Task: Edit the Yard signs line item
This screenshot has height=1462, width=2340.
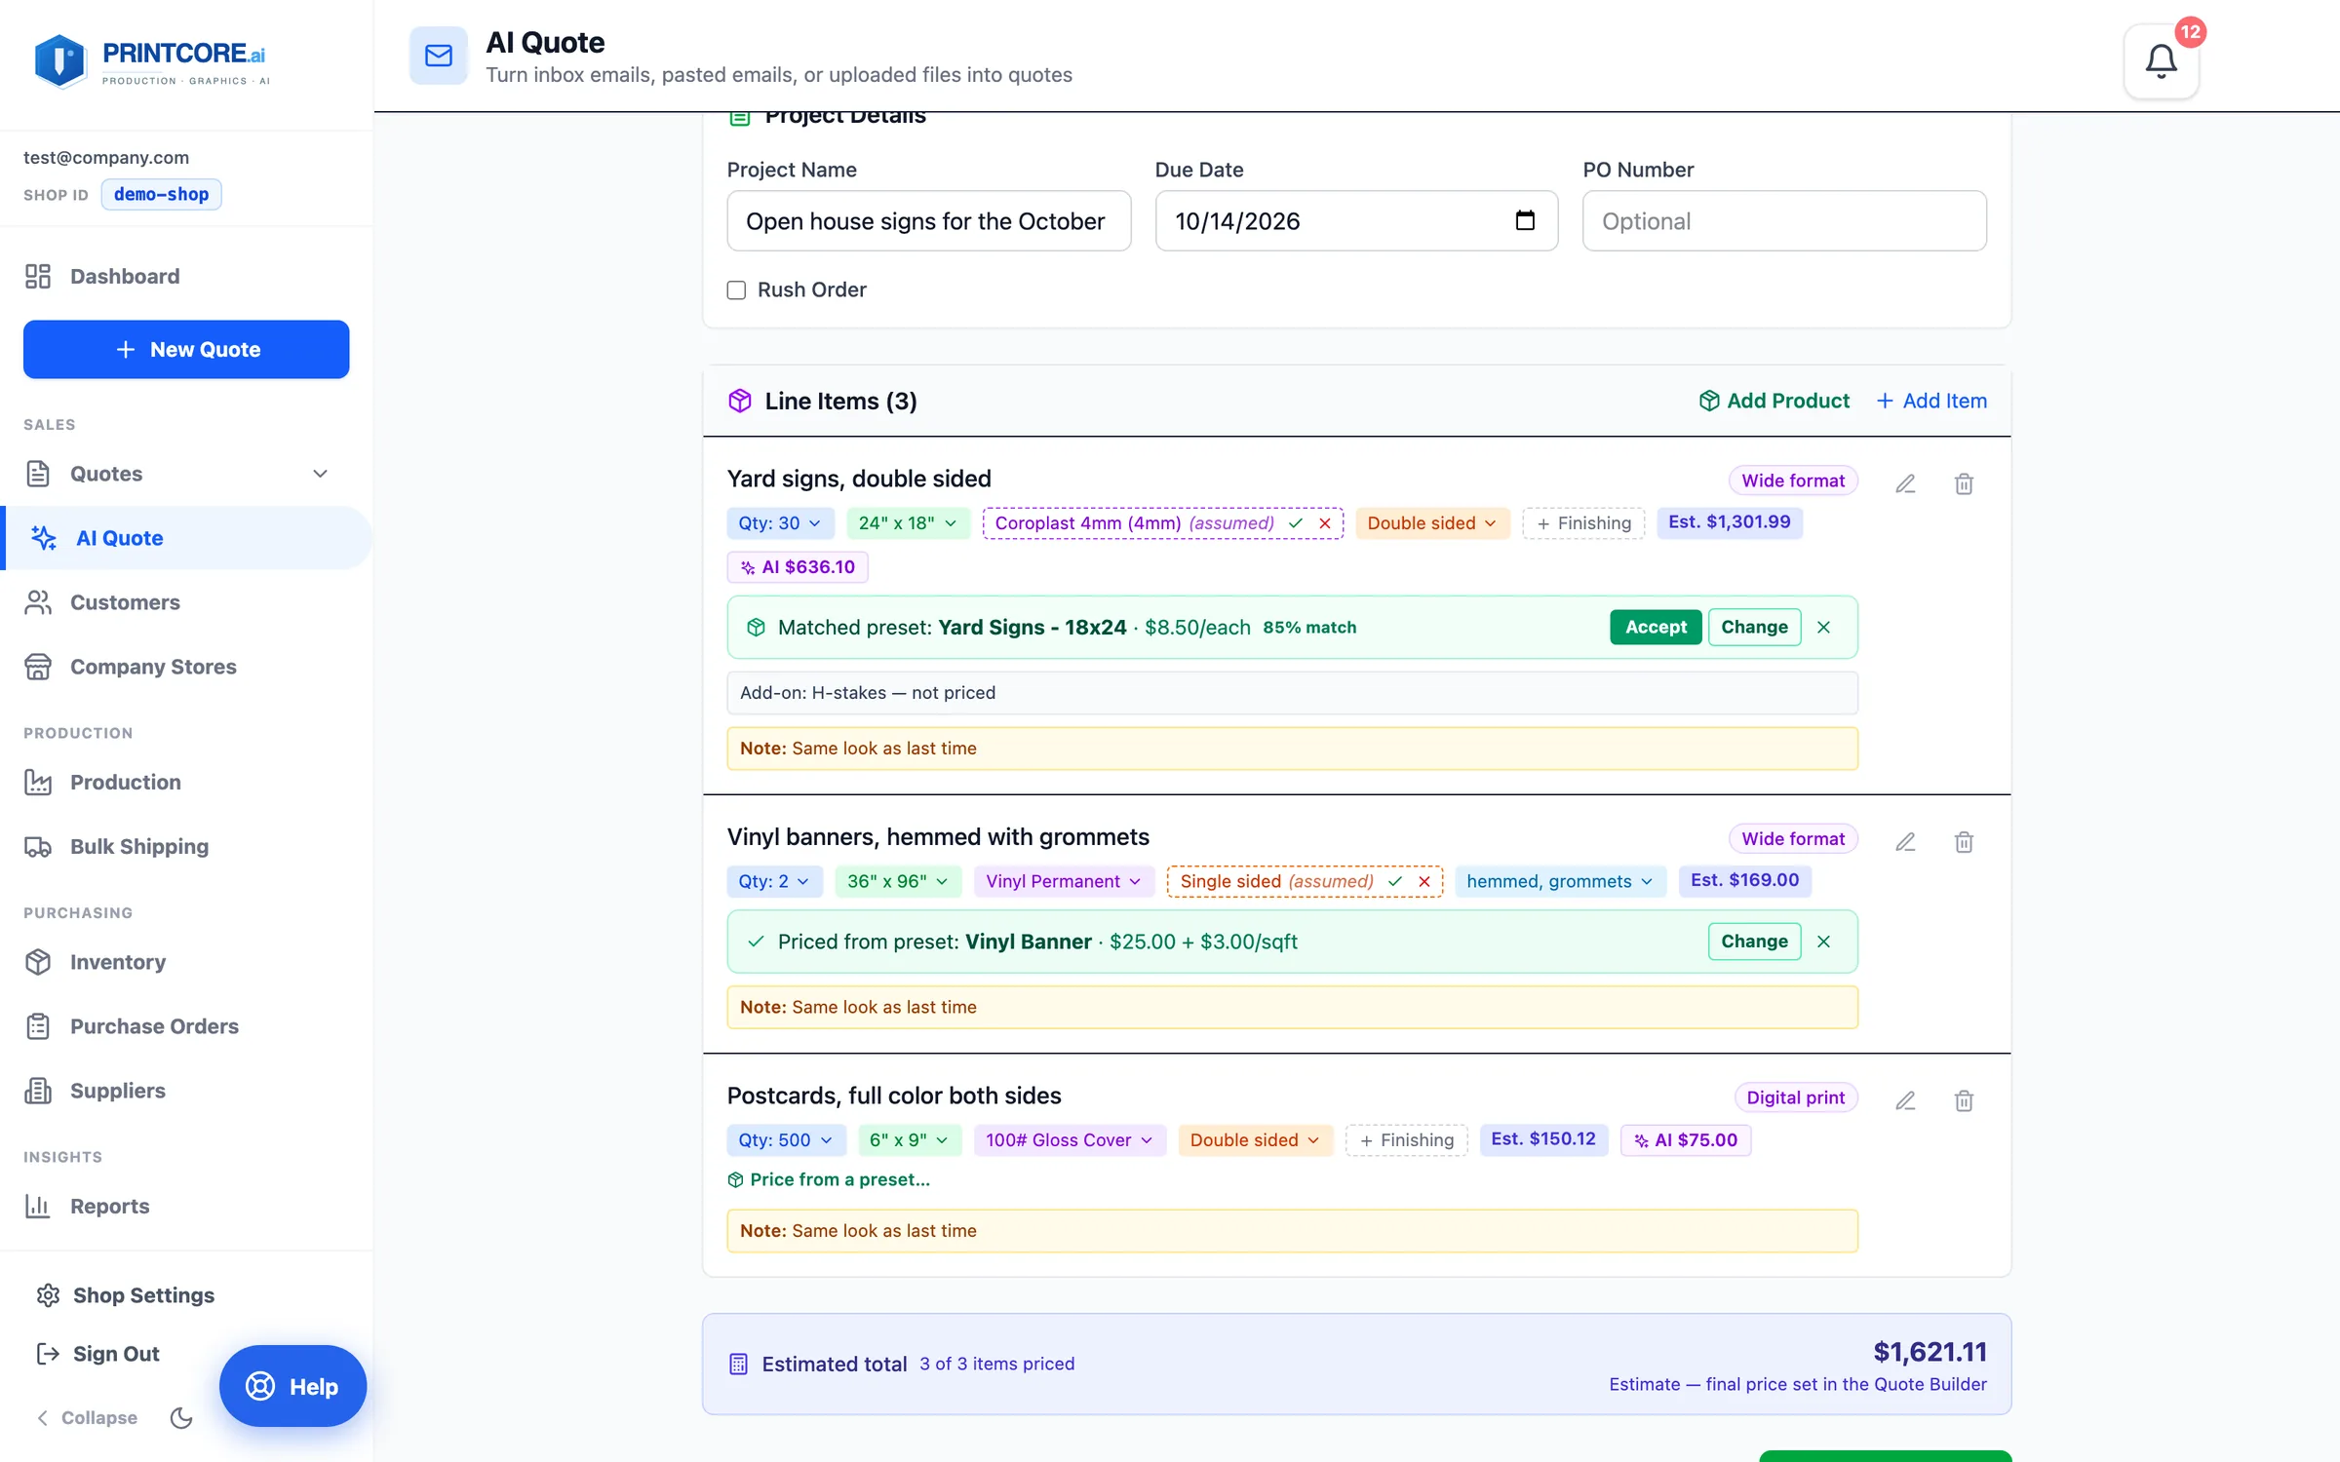Action: (x=1905, y=483)
